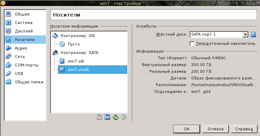Image resolution: width=260 pixels, height=136 pixels.
Task: Click the hard disk icon of win7.vdi
Action: point(62,61)
